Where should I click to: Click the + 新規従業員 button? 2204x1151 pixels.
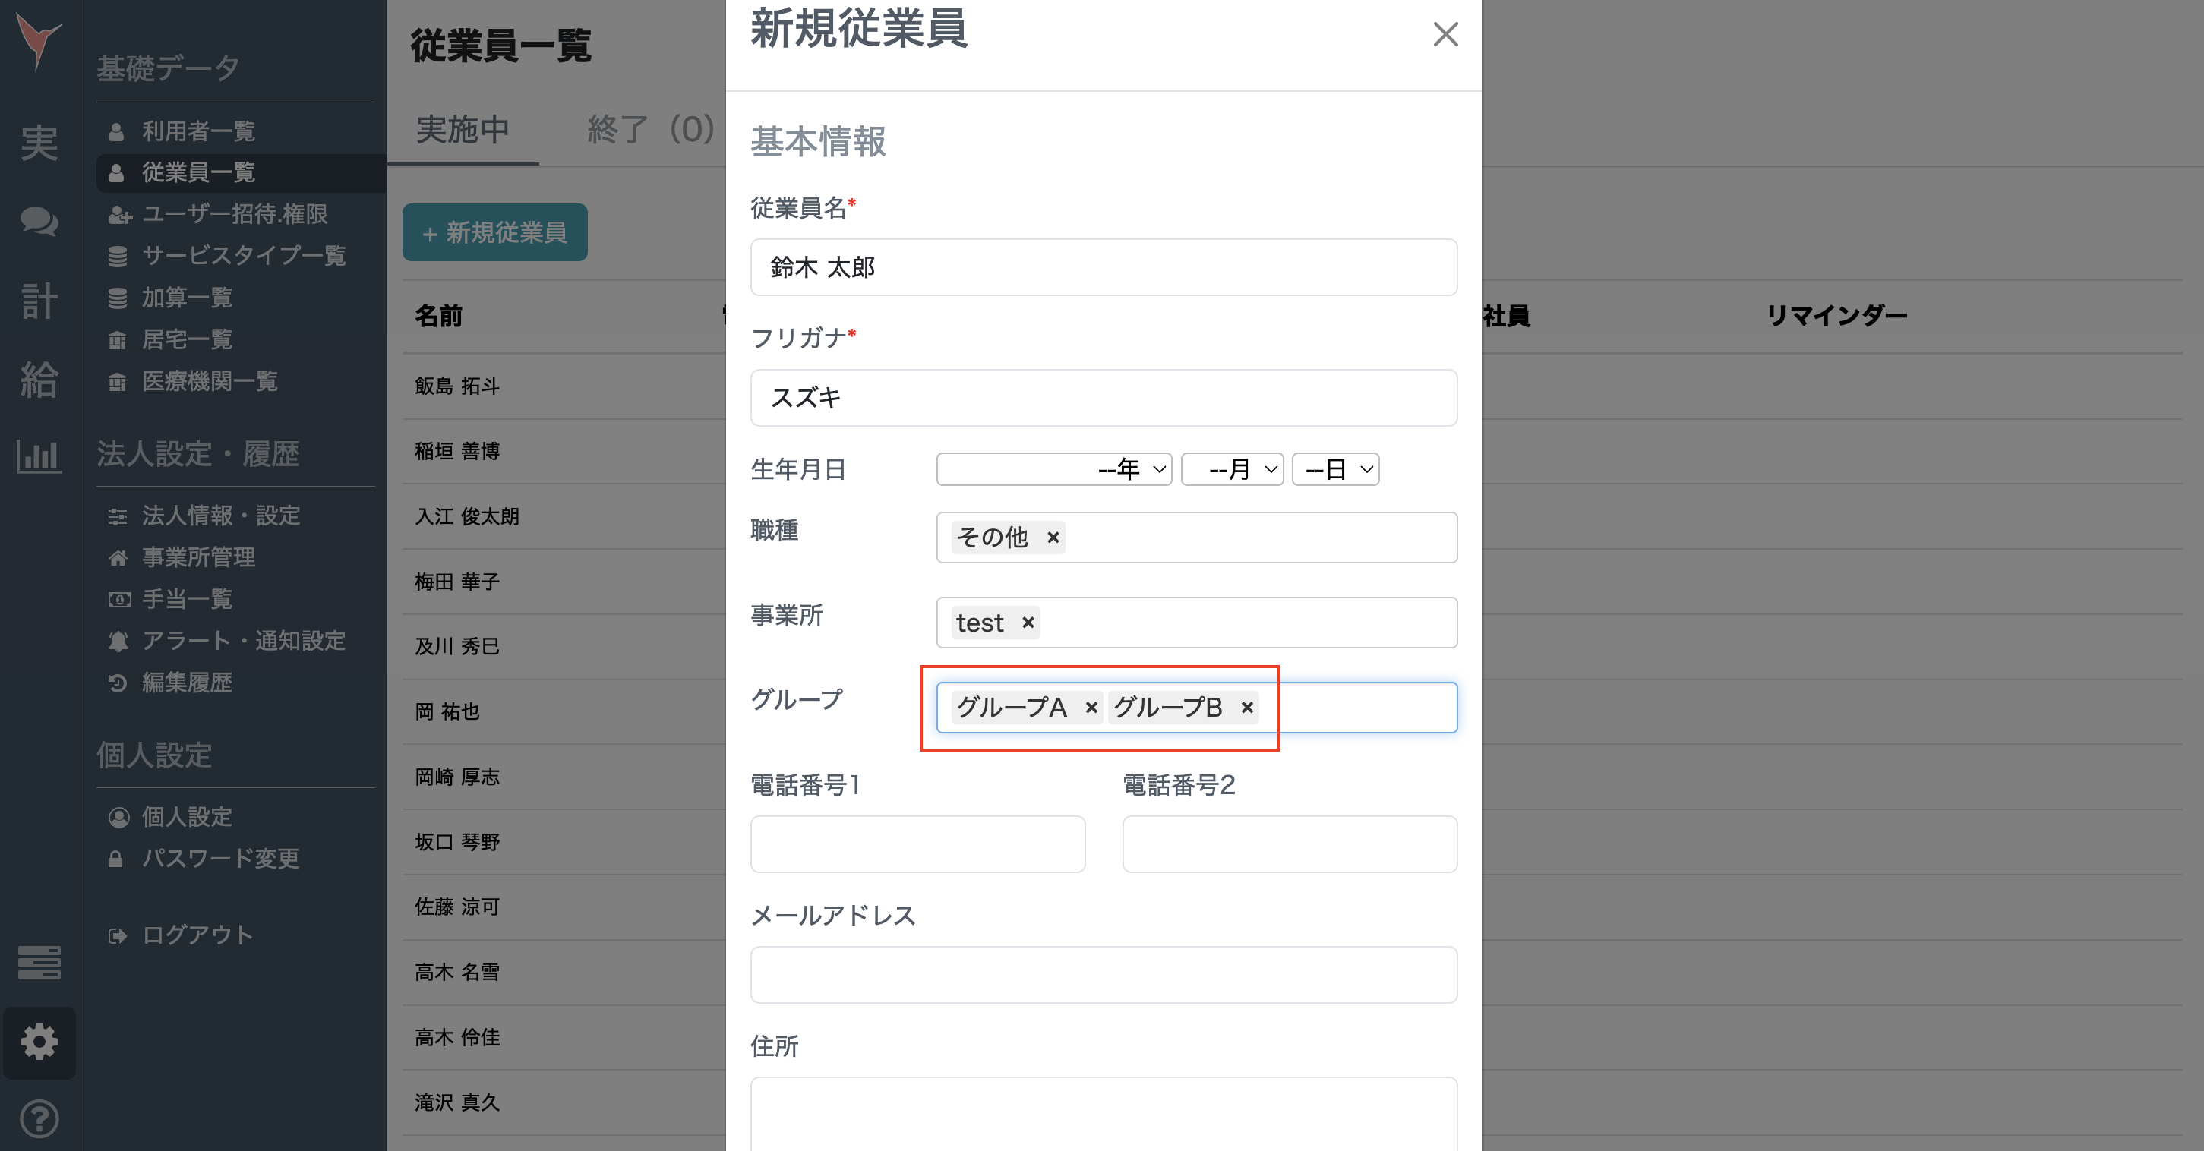[494, 232]
